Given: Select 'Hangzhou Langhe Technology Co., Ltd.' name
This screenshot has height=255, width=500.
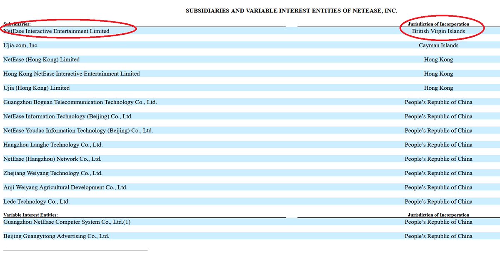Looking at the screenshot, I should click(53, 144).
